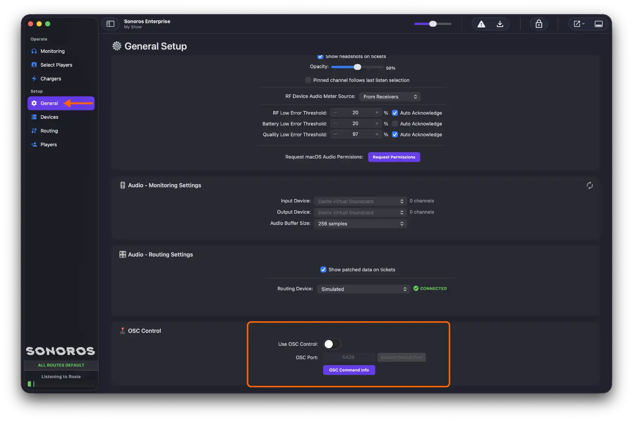Increase Quality Low Error Threshold value
This screenshot has width=633, height=421.
pyautogui.click(x=377, y=134)
